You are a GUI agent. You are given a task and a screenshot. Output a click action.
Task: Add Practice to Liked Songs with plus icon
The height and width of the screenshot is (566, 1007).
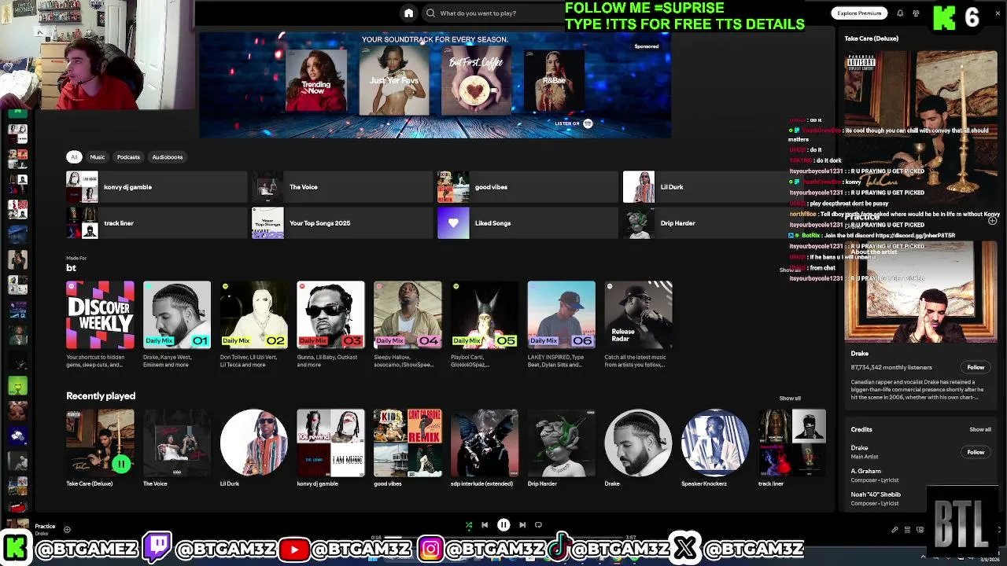point(67,529)
